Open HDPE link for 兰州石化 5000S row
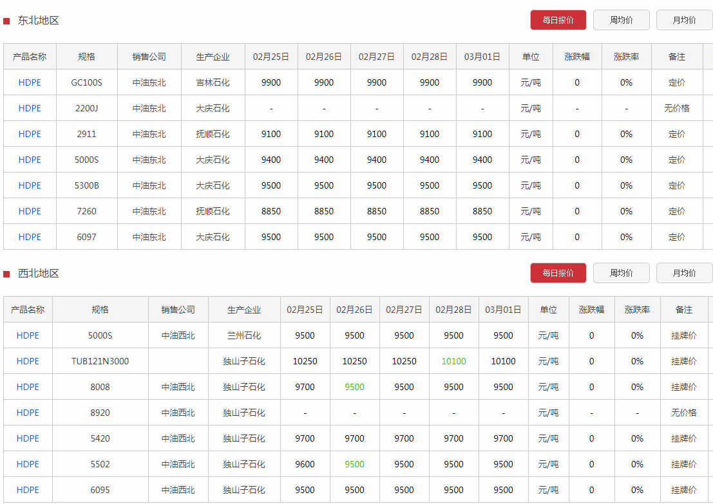Image resolution: width=713 pixels, height=504 pixels. (28, 335)
